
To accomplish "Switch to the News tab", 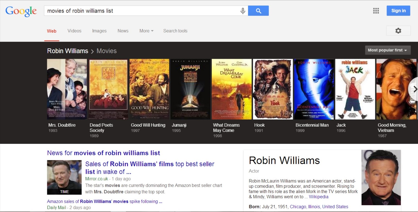I will tap(123, 31).
